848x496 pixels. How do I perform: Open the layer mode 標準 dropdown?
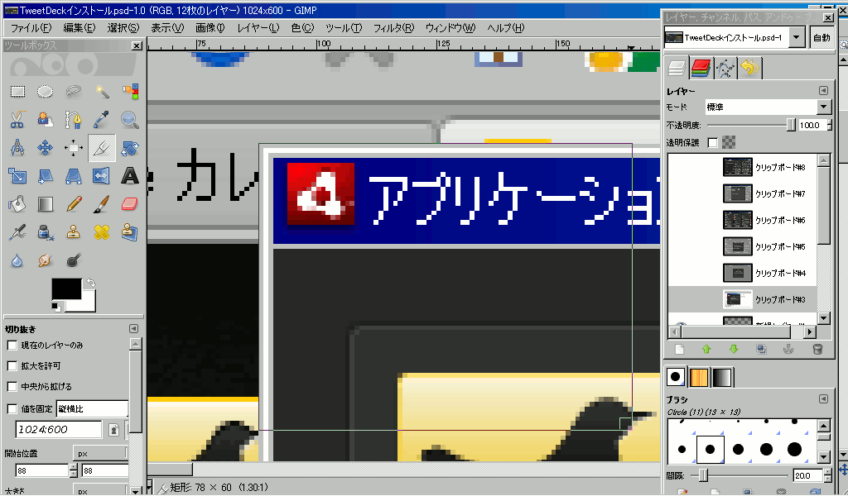coord(768,107)
